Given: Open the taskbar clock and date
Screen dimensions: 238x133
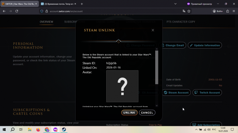Looking at the screenshot, I should tap(223, 130).
